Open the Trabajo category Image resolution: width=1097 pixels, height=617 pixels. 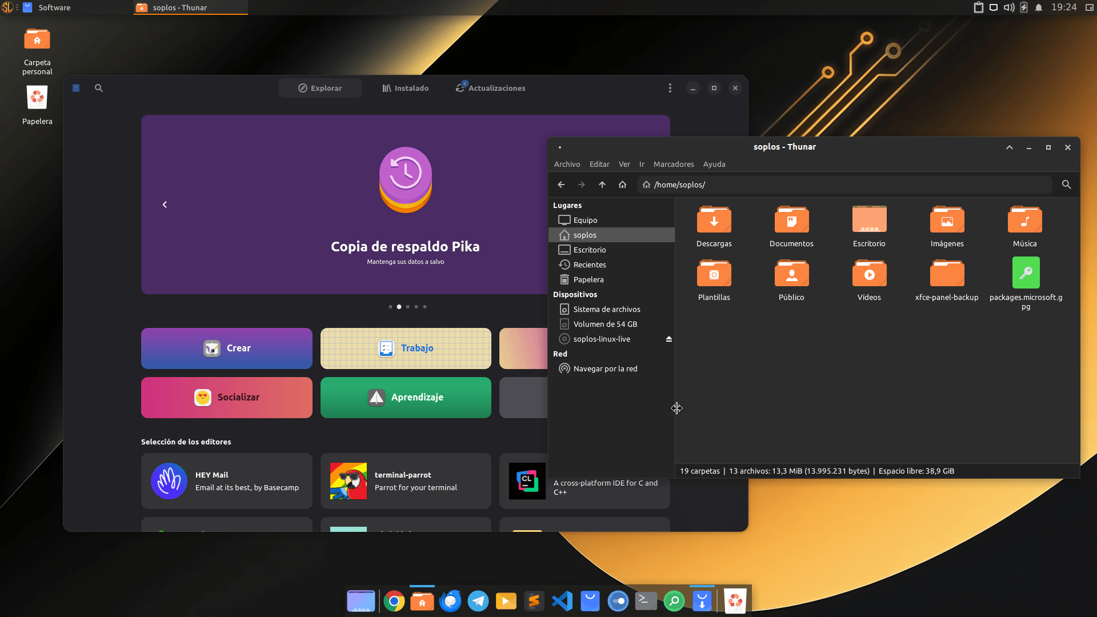pos(406,348)
